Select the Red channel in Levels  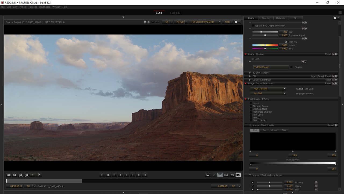tap(264, 130)
